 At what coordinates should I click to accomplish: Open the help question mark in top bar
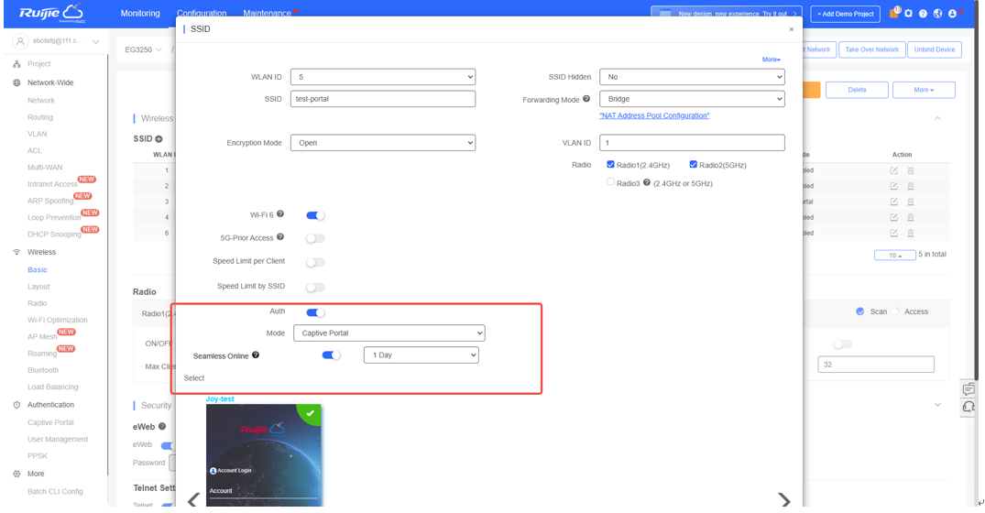(923, 13)
